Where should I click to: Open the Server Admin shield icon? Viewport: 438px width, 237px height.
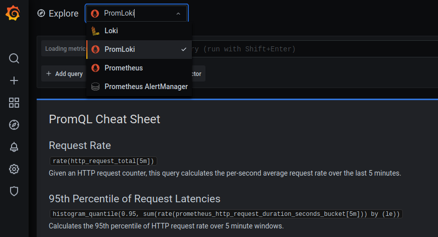coord(14,191)
